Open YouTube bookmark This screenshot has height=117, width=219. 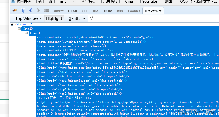(147, 1)
